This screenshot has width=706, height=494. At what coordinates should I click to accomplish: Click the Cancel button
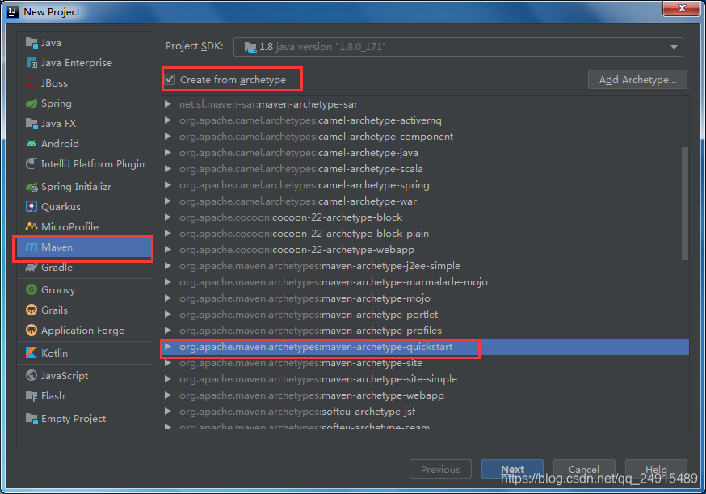click(584, 469)
